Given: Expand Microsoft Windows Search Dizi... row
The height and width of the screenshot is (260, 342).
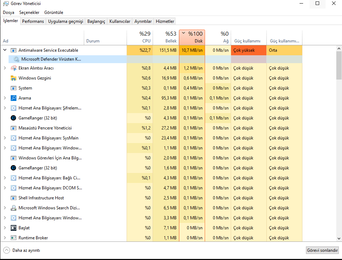Looking at the screenshot, I should (5, 208).
